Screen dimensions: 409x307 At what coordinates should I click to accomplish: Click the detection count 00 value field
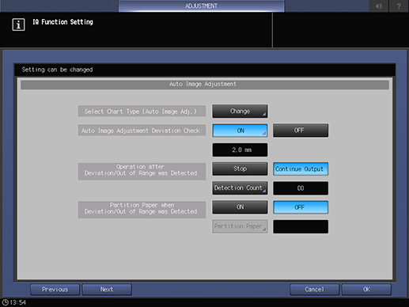(x=301, y=188)
